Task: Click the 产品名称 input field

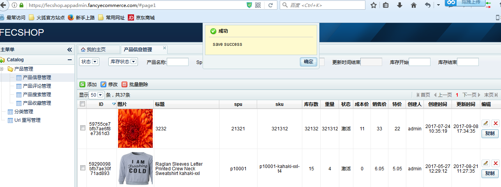Action: click(178, 62)
